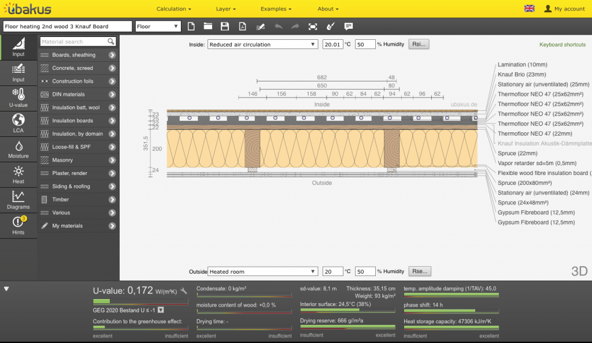Open the Moisture panel in sidebar
This screenshot has width=592, height=343.
point(18,150)
